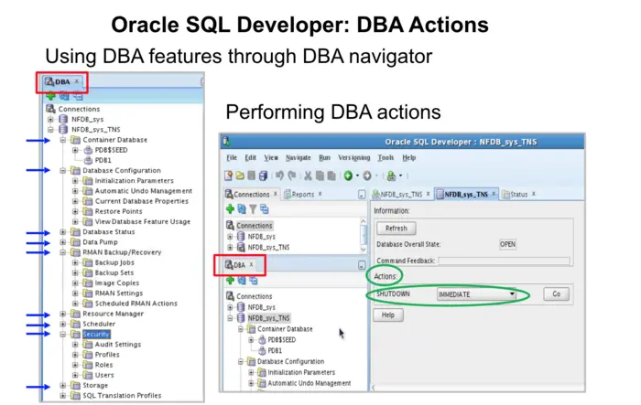This screenshot has width=641, height=405.
Task: Click Refresh icon in SQL Developer DBA panel
Action: click(242, 280)
